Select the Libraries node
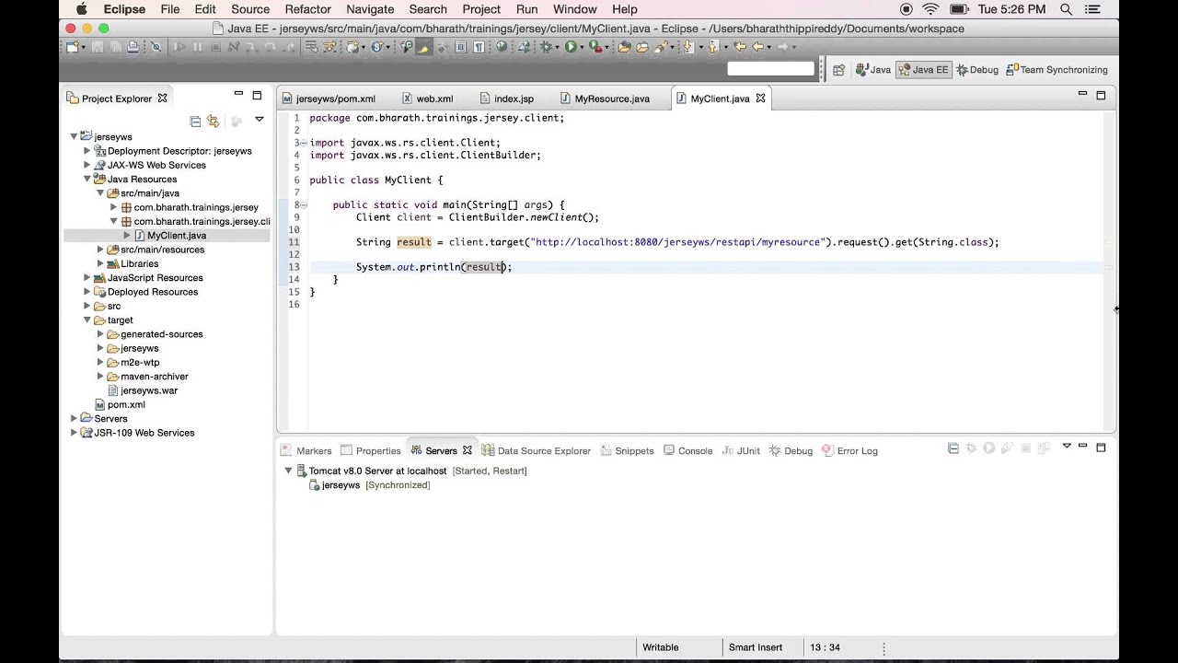 point(139,263)
